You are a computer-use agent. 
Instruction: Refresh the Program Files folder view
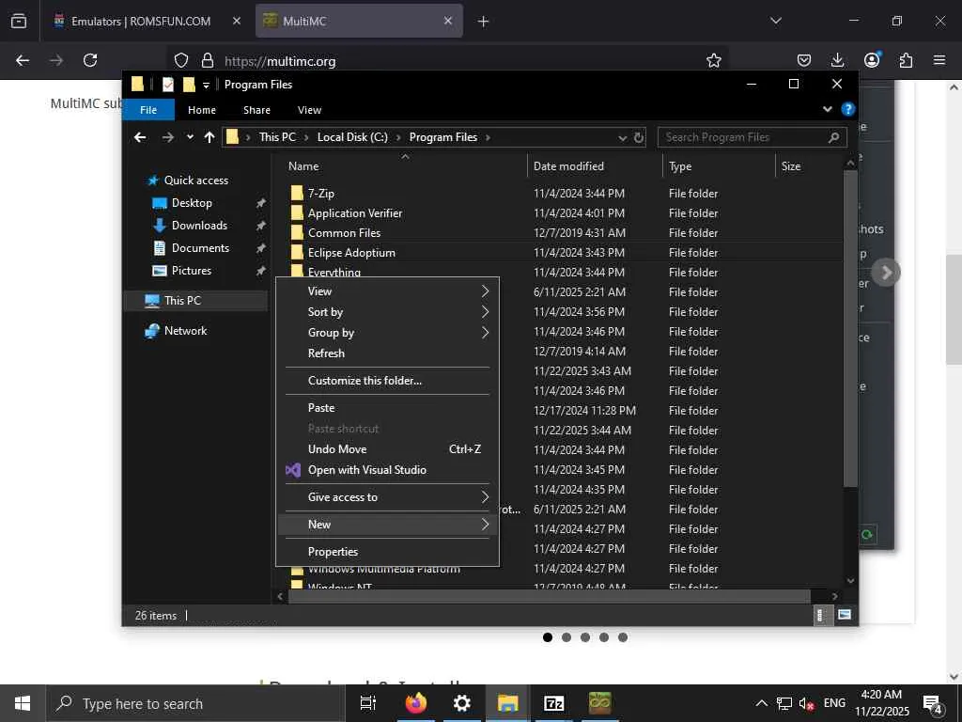(639, 137)
